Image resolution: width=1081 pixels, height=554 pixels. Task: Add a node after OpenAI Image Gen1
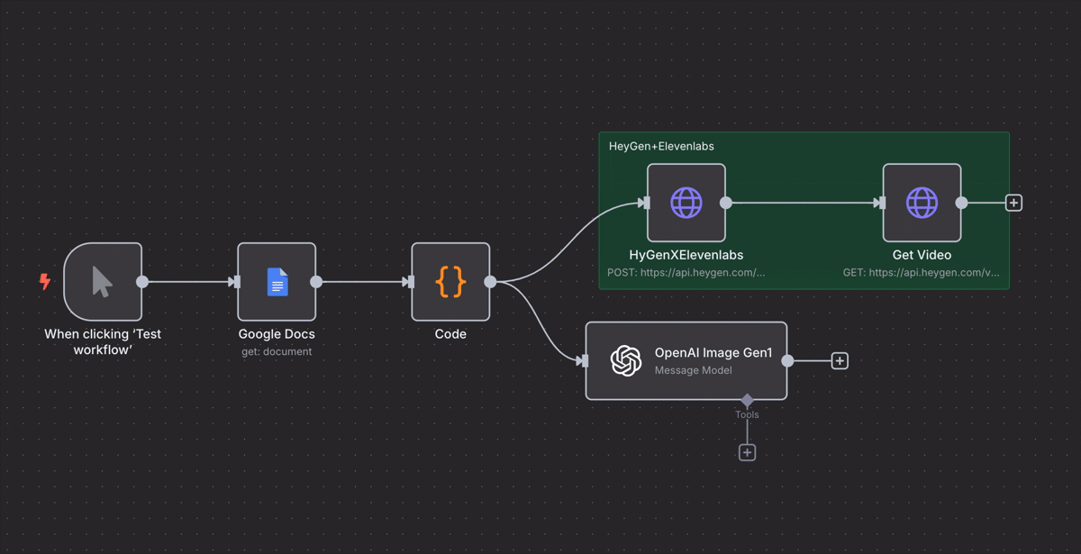(x=840, y=360)
